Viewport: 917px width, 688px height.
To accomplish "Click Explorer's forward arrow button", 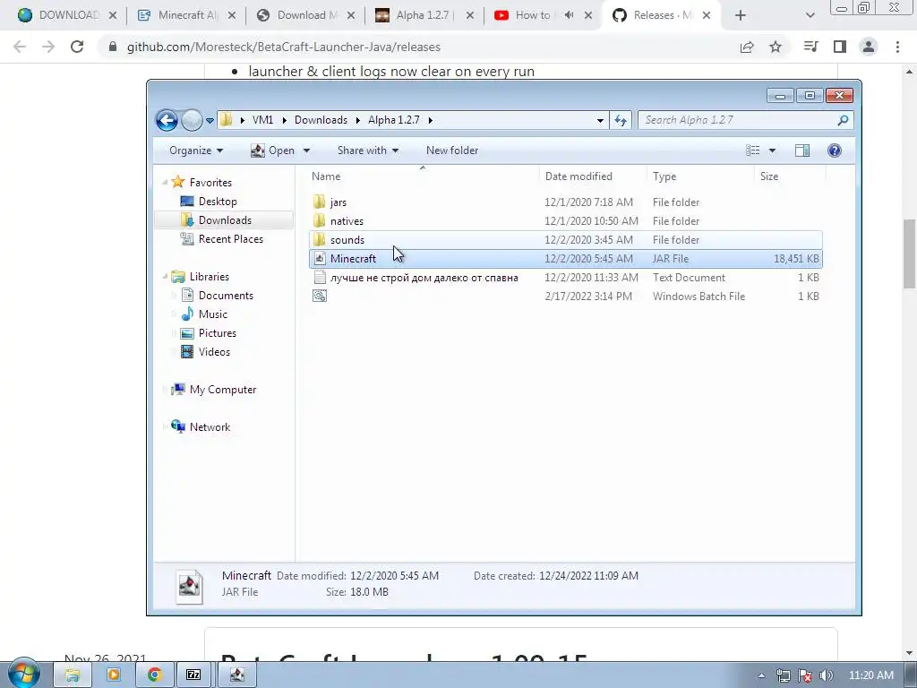I will [192, 121].
